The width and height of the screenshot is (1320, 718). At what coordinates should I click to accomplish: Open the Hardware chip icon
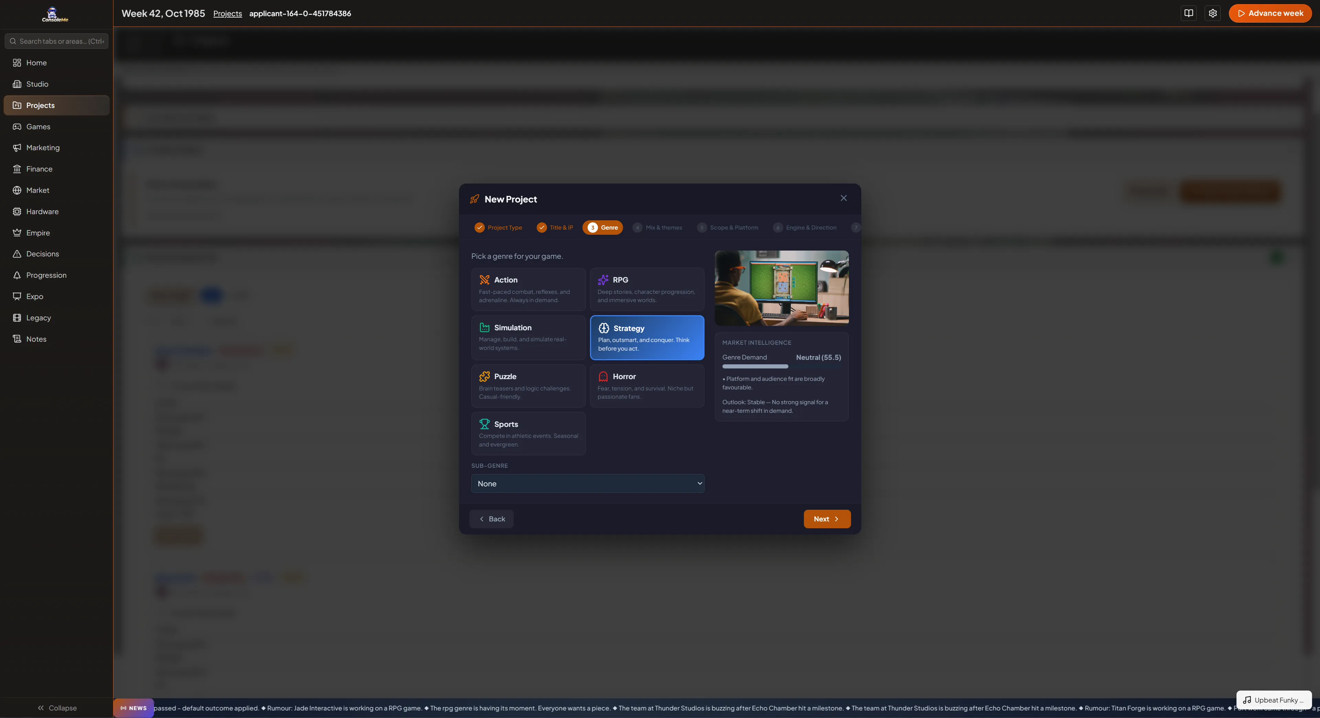17,211
